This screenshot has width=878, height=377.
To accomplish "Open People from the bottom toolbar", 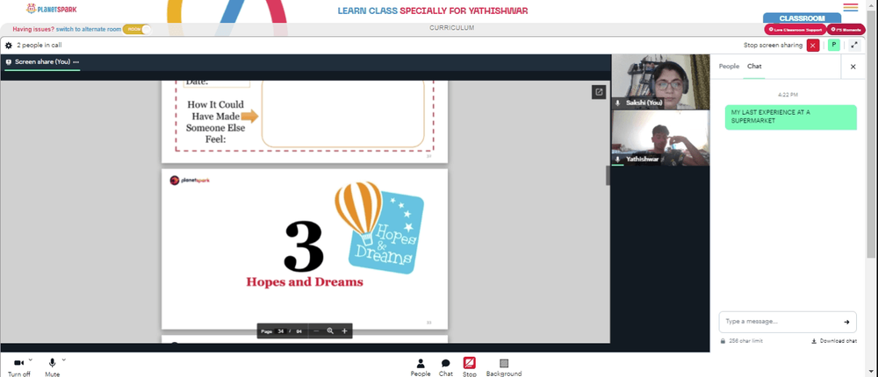I will 421,367.
